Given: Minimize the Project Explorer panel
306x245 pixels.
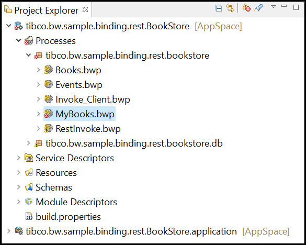Looking at the screenshot, I should pos(284,6).
